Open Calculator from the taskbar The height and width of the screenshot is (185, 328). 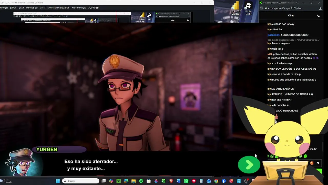(x=201, y=181)
